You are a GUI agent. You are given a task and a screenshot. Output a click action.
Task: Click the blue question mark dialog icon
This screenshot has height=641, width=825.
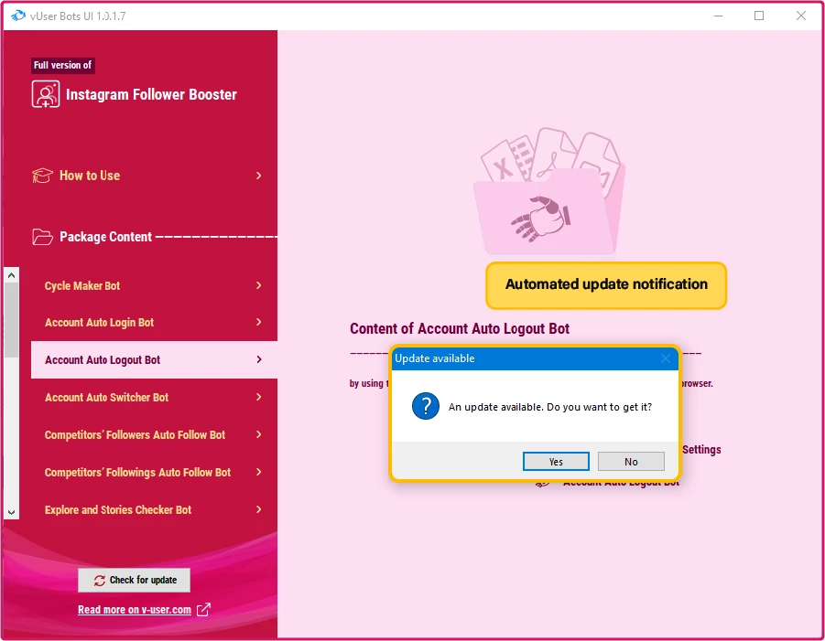click(426, 406)
